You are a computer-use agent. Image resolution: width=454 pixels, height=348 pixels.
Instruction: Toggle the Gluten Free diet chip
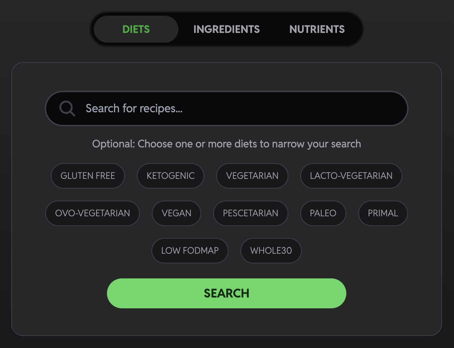click(x=88, y=176)
